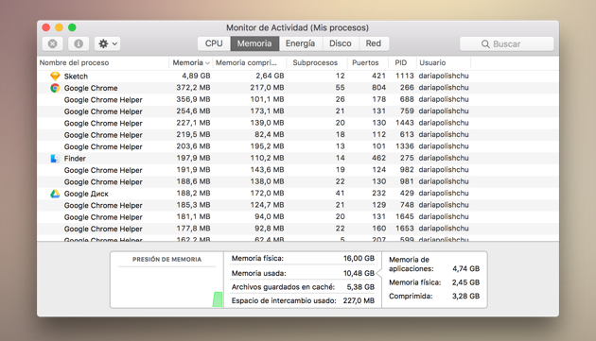The width and height of the screenshot is (596, 341).
Task: Click the Google Drive icon
Action: tap(55, 194)
